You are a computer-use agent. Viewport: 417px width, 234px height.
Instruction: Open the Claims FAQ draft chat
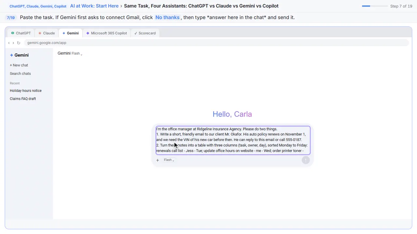pyautogui.click(x=23, y=99)
